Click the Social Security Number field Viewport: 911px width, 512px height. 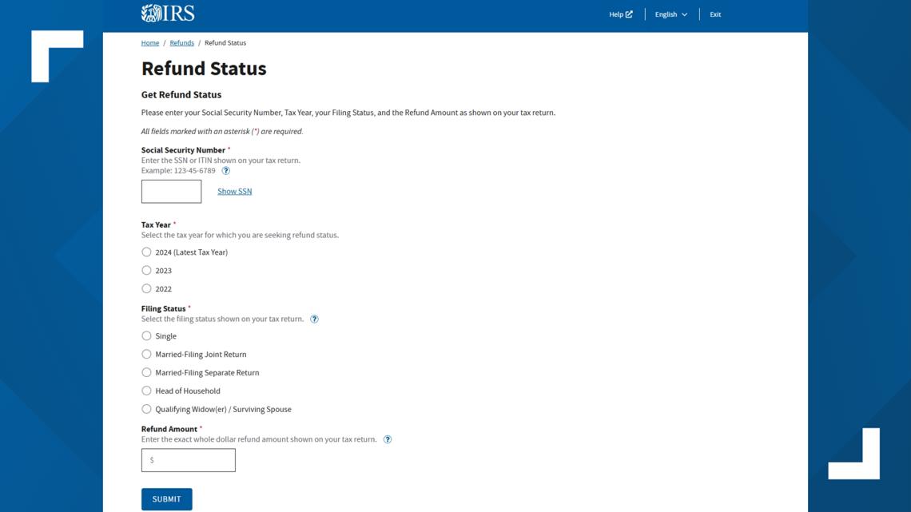click(x=171, y=192)
